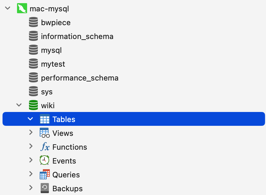This screenshot has height=195, width=266.
Task: Select the sys database
Action: tap(47, 92)
